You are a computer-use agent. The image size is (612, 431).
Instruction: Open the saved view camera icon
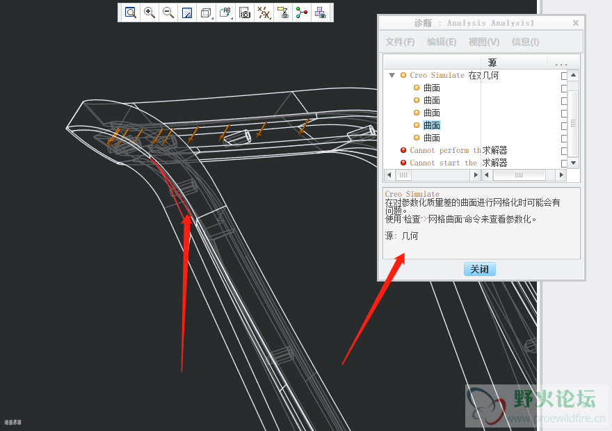[245, 13]
